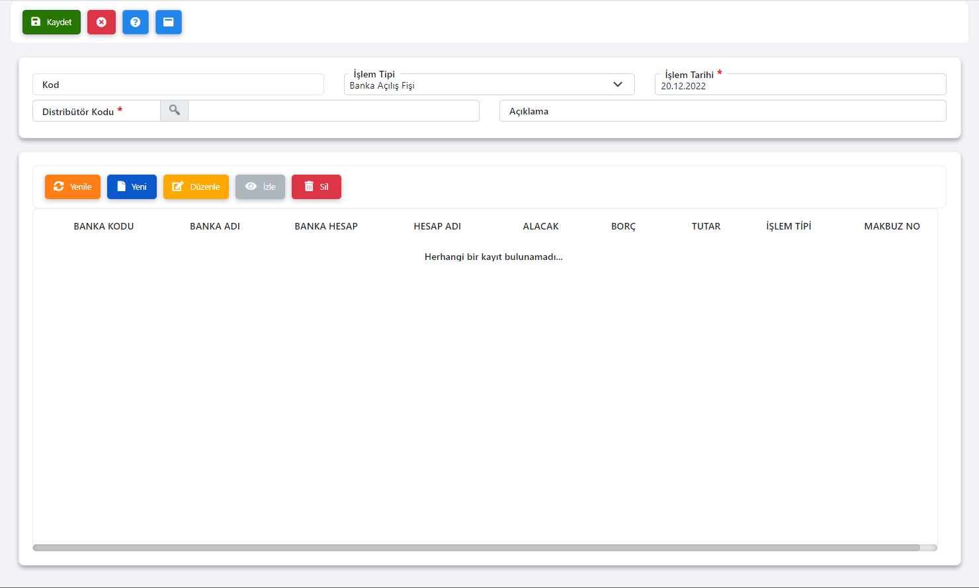The width and height of the screenshot is (979, 588).
Task: Click the blue window panel icon button
Action: [169, 22]
